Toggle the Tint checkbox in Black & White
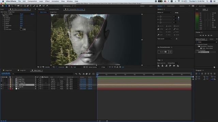Screen dimensions: 218x122 (21, 27)
